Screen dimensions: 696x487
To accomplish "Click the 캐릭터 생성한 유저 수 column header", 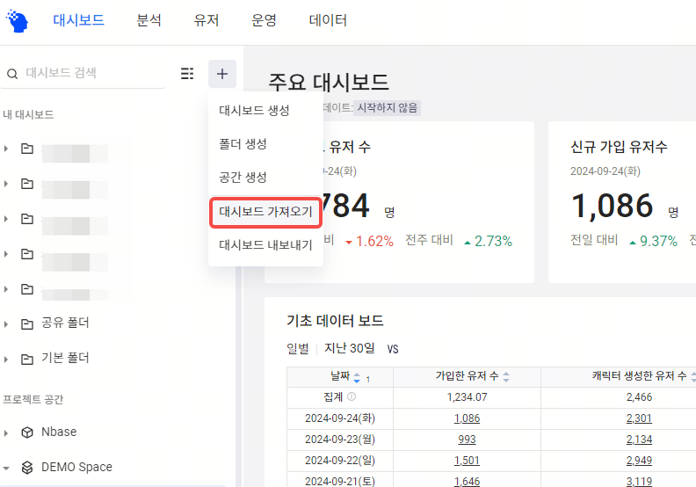I will 639,376.
